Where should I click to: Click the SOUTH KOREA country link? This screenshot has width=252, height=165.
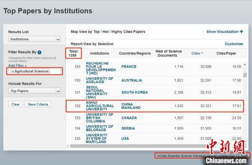pyautogui.click(x=135, y=93)
